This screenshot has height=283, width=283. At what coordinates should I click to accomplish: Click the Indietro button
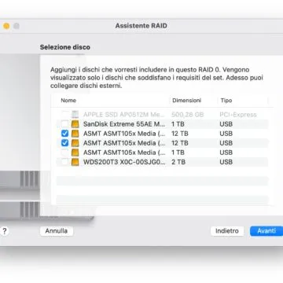[227, 231]
